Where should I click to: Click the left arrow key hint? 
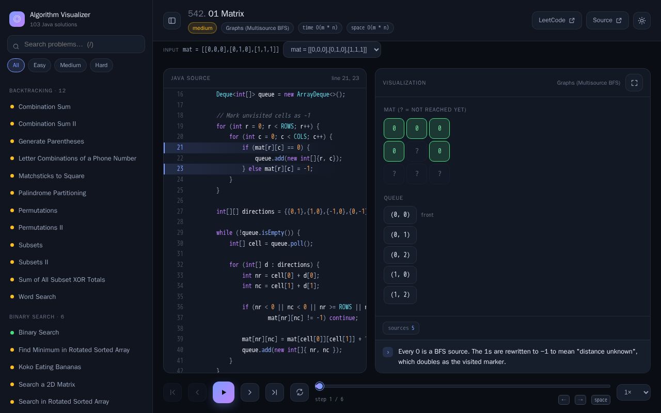click(x=564, y=400)
